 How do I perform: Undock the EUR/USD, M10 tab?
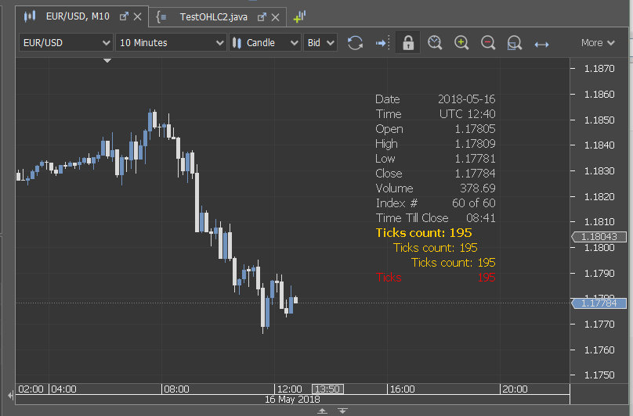(x=124, y=16)
